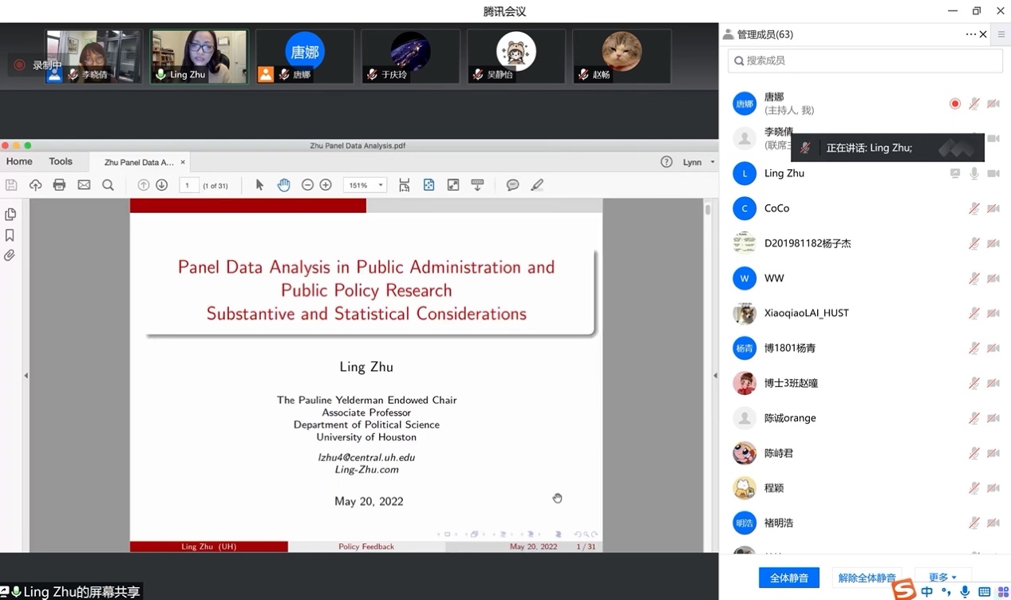Toggle microphone for 陈诚orange

(x=973, y=418)
